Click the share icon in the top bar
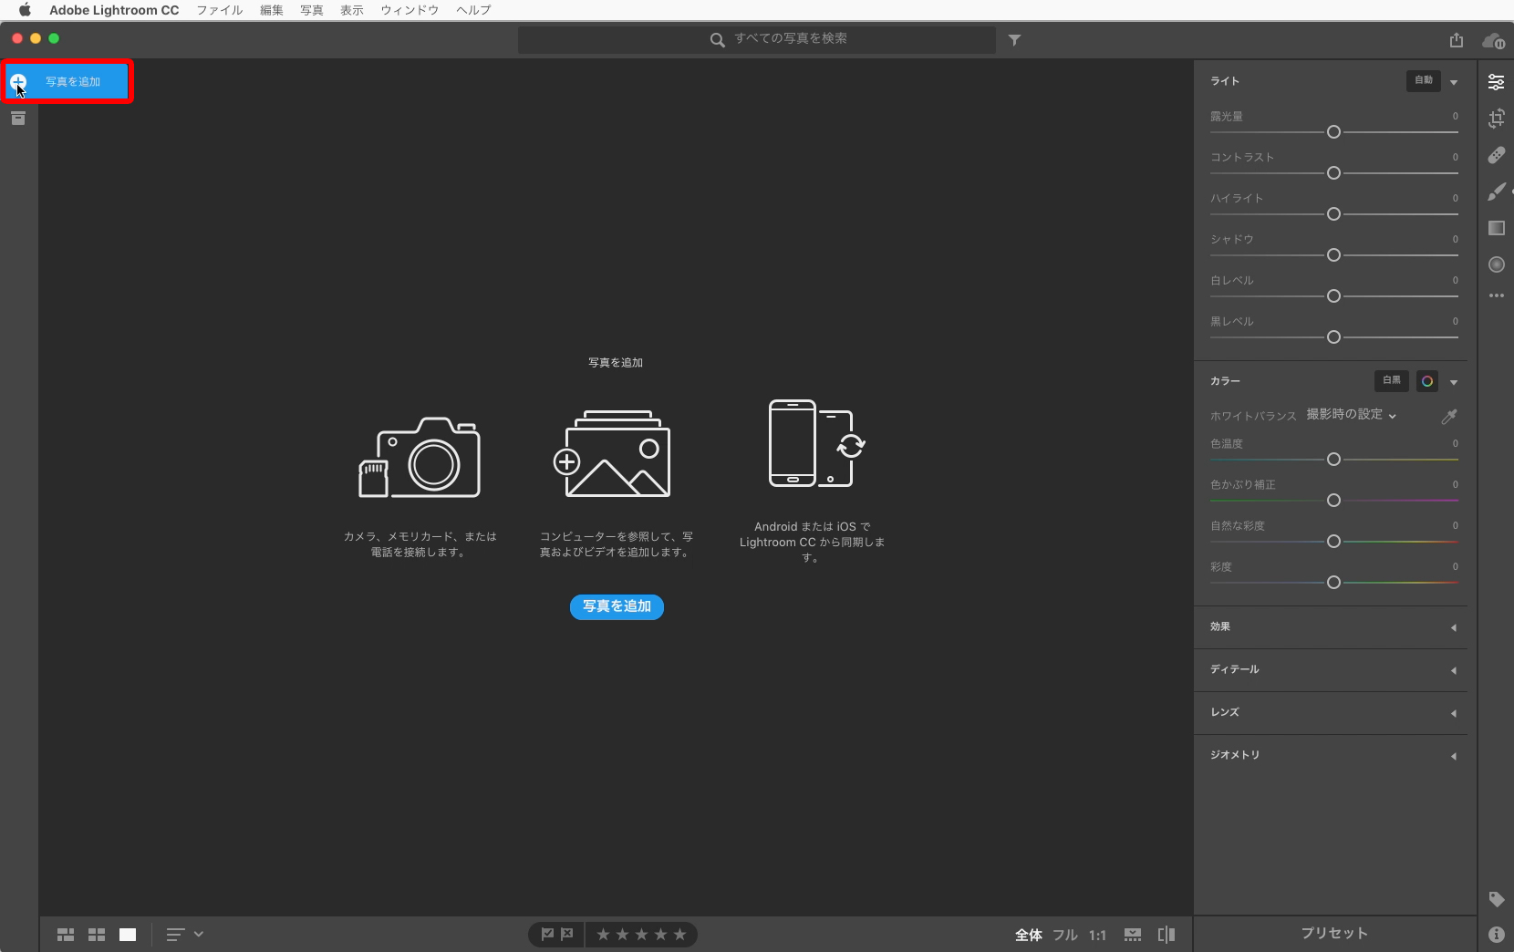 click(1457, 40)
